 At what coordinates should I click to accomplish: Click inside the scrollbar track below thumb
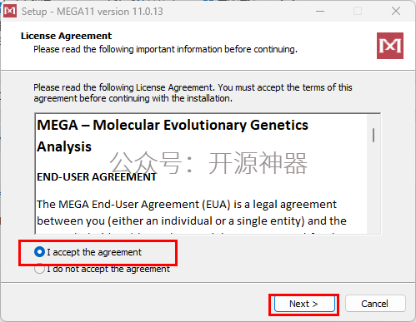(373, 189)
